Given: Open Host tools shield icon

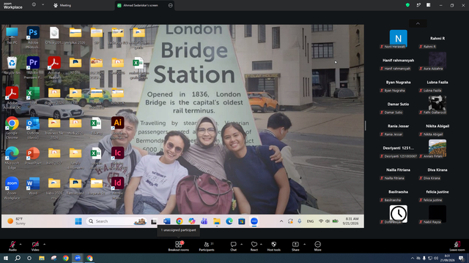Looking at the screenshot, I should point(273,245).
